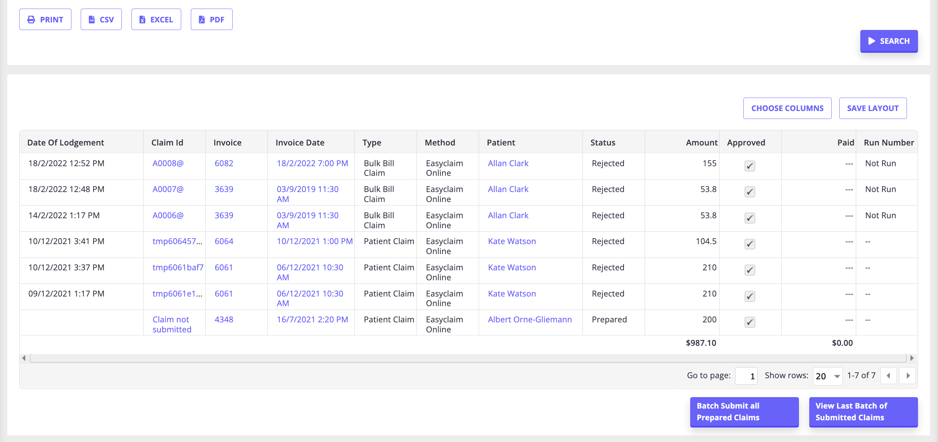Click the Excel file icon
This screenshot has height=442, width=938.
(143, 20)
